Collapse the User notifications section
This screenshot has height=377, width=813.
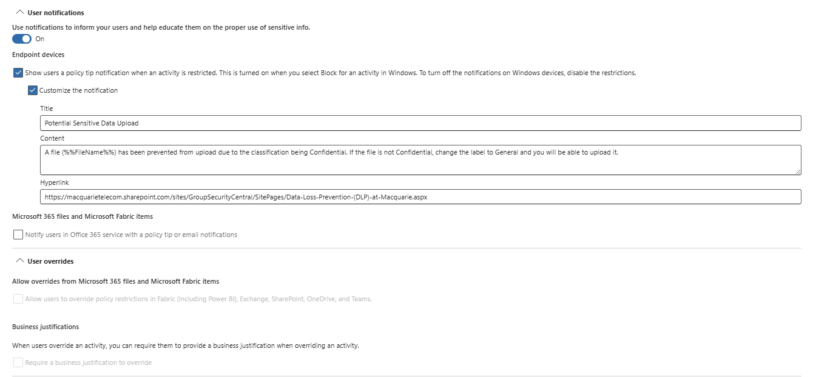[x=19, y=12]
